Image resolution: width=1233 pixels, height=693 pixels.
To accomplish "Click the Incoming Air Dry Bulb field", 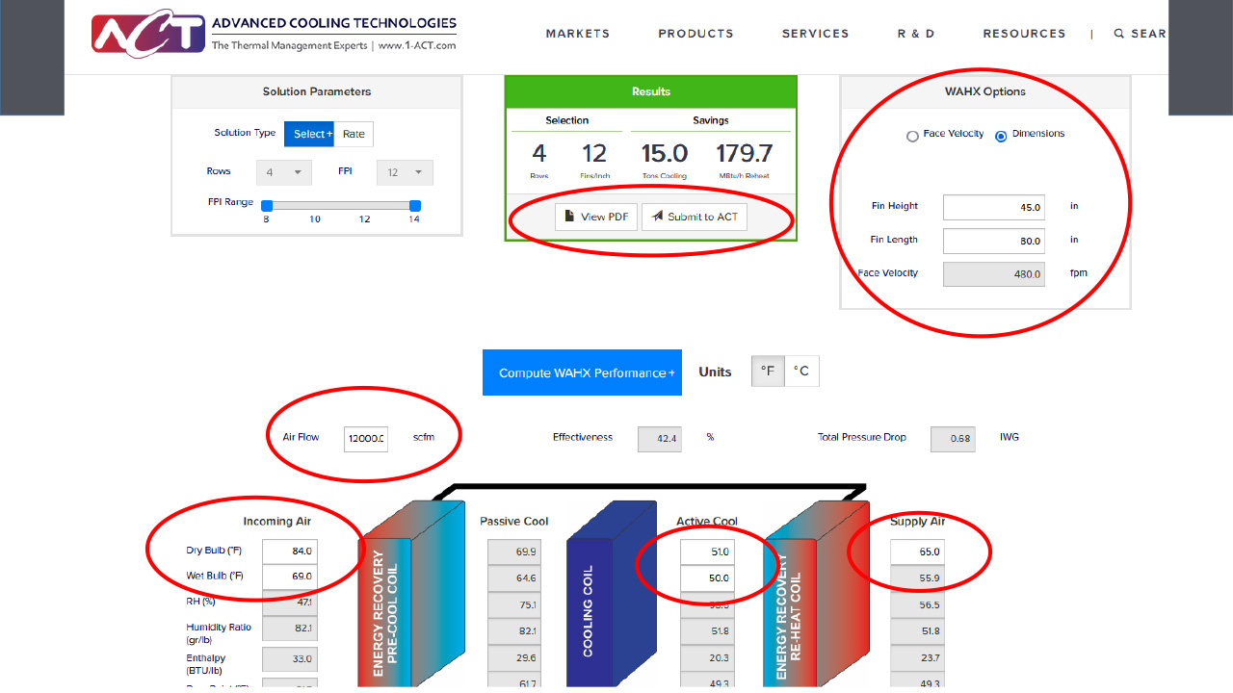I will (x=290, y=552).
